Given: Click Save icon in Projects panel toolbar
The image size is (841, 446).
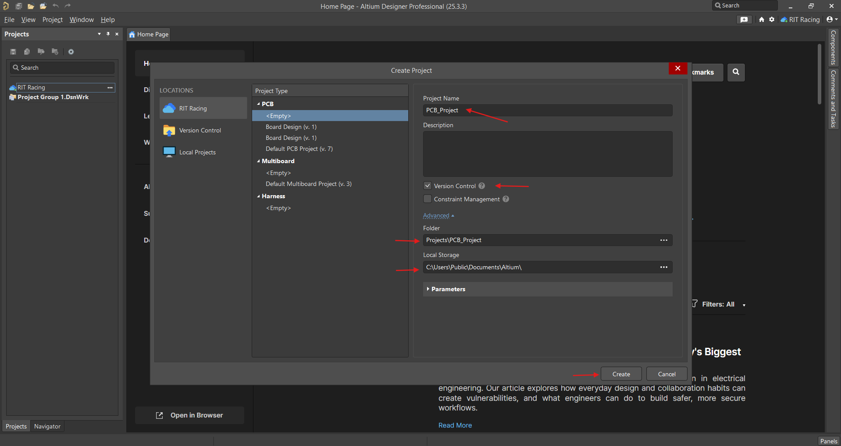Looking at the screenshot, I should (13, 52).
